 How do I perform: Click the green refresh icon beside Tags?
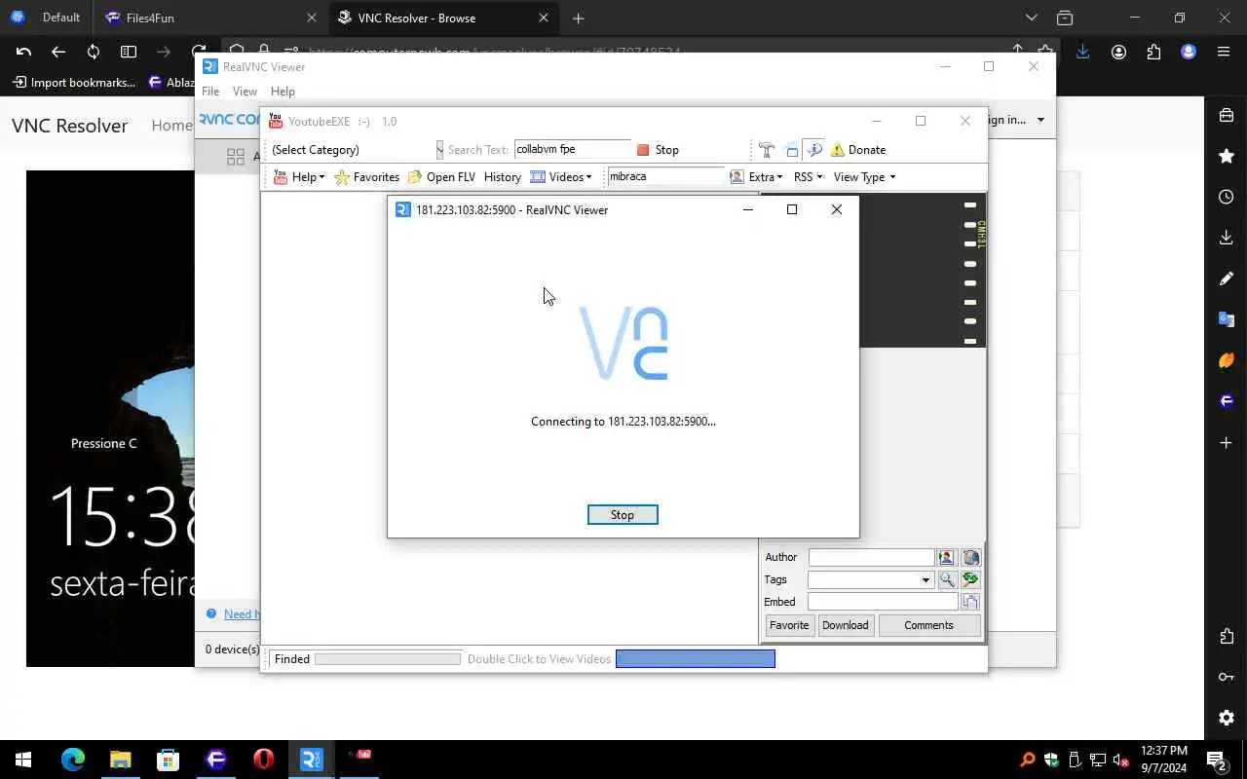(x=970, y=579)
